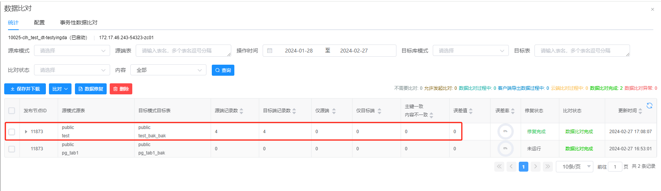Click the 0% progress circle in first row
Viewport: 661px width, 191px height.
[505, 131]
